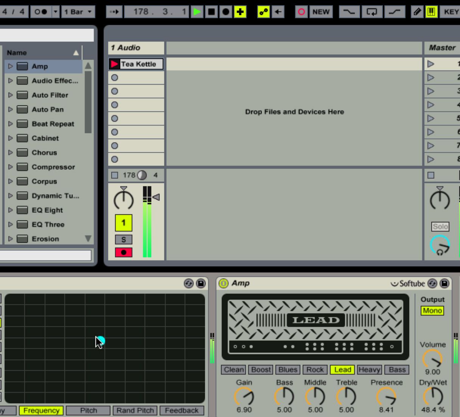
Task: Click the Stop button in the transport bar
Action: 211,12
